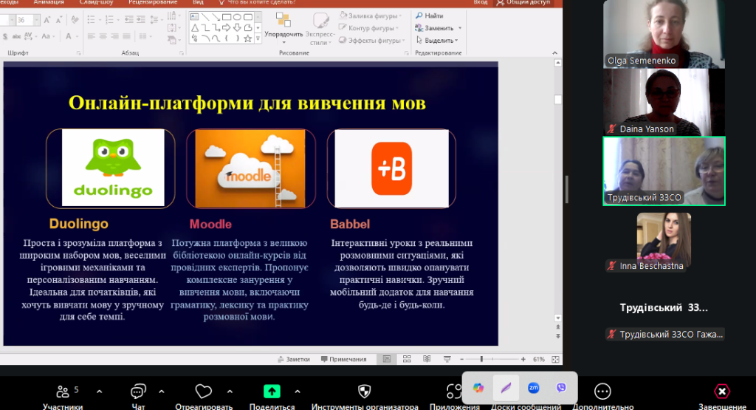Click the Arrange (Упорядочить) icon

pos(283,24)
